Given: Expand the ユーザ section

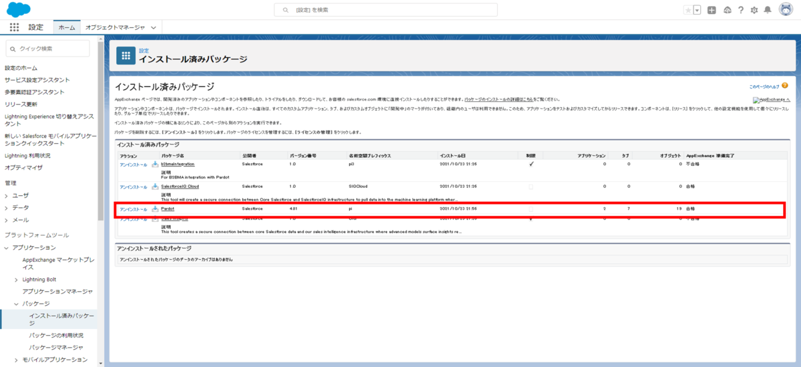Looking at the screenshot, I should click(7, 196).
